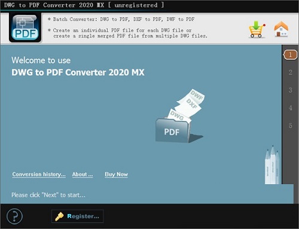This screenshot has height=229, width=299.
Task: Click the DWG to PDF Converter heading
Action: (x=78, y=72)
